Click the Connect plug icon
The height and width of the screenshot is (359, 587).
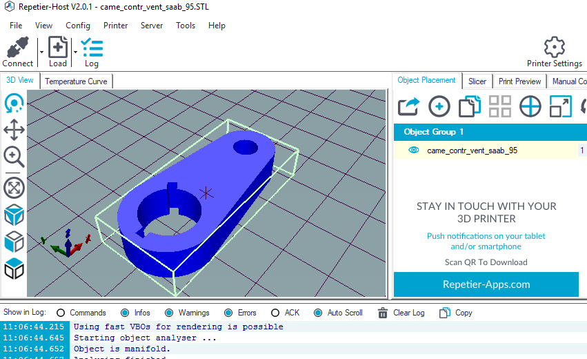[17, 48]
